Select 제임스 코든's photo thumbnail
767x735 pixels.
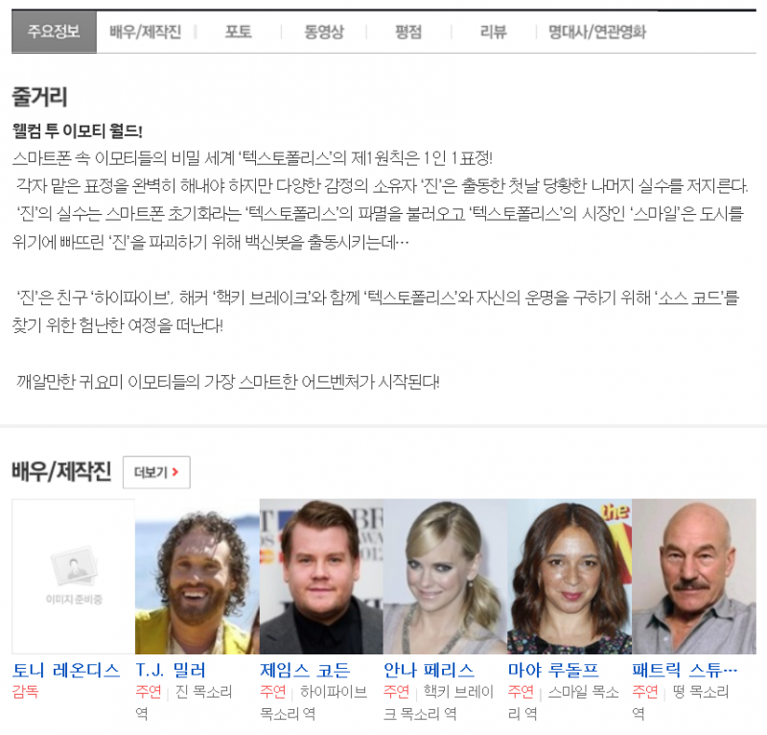pyautogui.click(x=321, y=576)
